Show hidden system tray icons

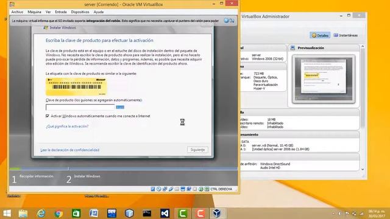click(333, 214)
